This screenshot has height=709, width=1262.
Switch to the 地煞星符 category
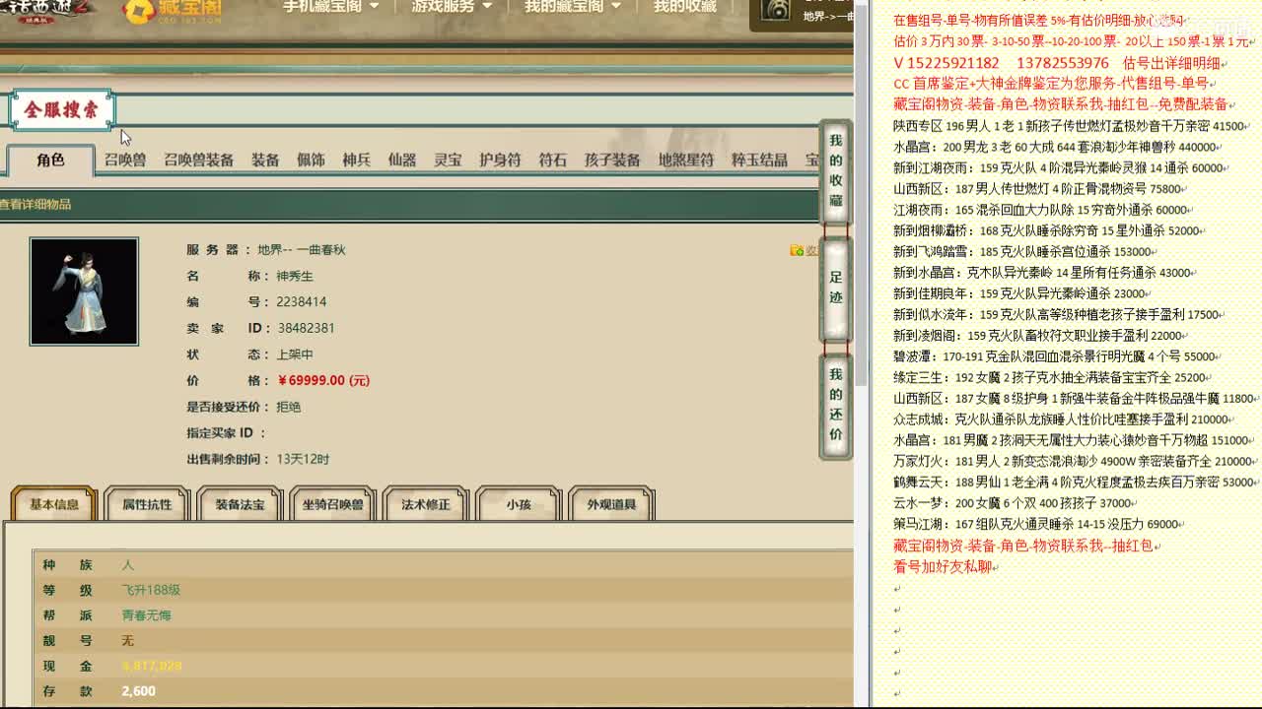[686, 160]
